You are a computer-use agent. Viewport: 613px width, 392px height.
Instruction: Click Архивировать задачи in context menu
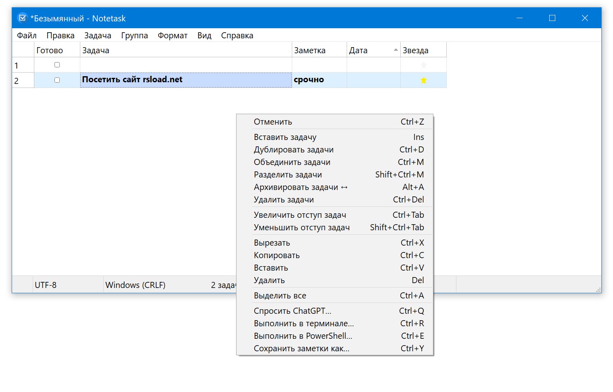click(296, 187)
